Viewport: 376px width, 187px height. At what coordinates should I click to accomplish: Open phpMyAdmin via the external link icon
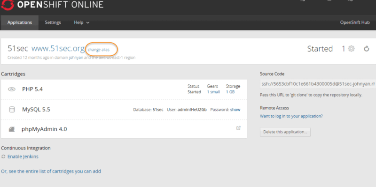238,128
